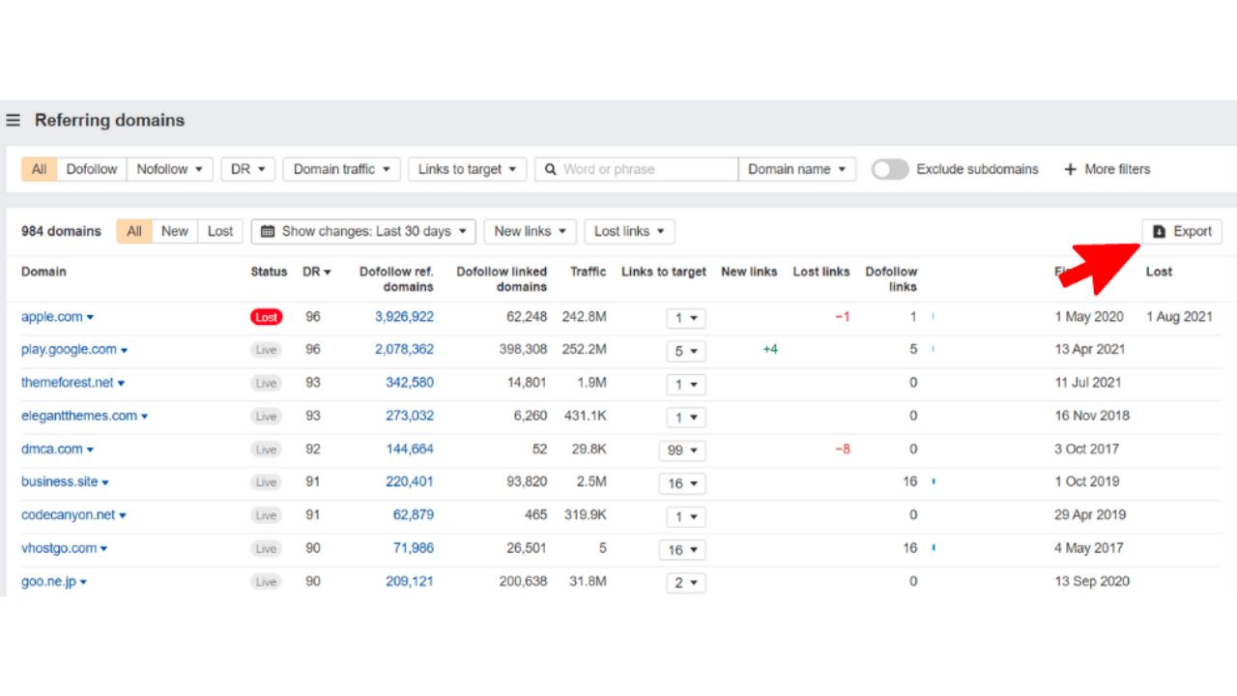Click dofollow ref. domains value 2,078,362

(404, 350)
